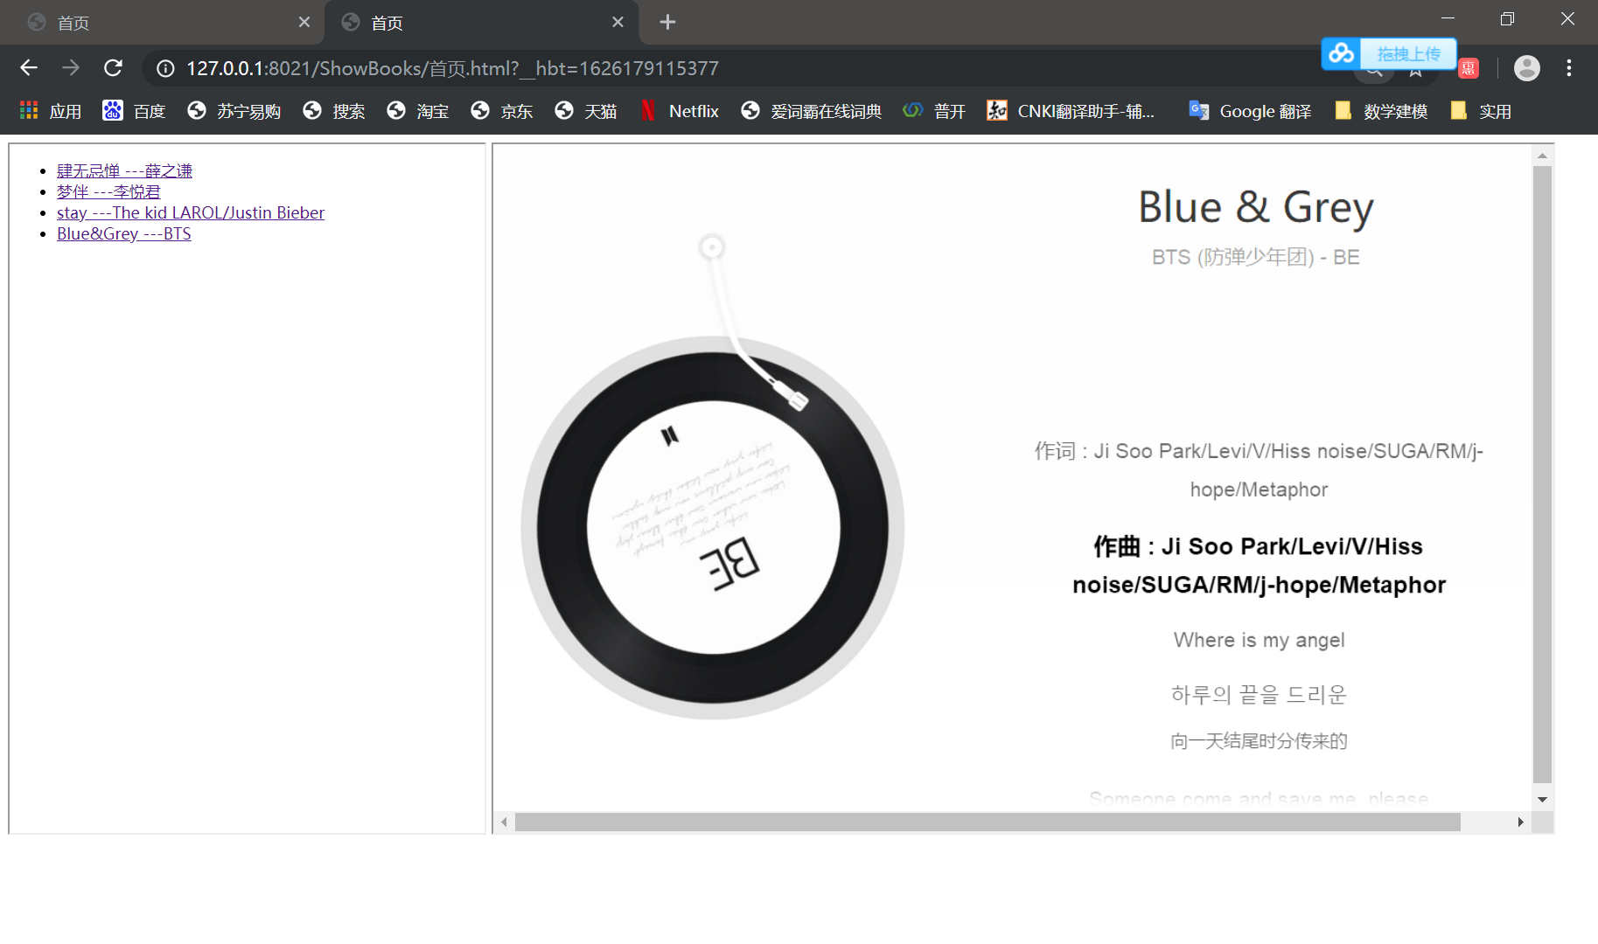Click the Blue & Grey song title
The height and width of the screenshot is (944, 1598).
[x=1256, y=208]
